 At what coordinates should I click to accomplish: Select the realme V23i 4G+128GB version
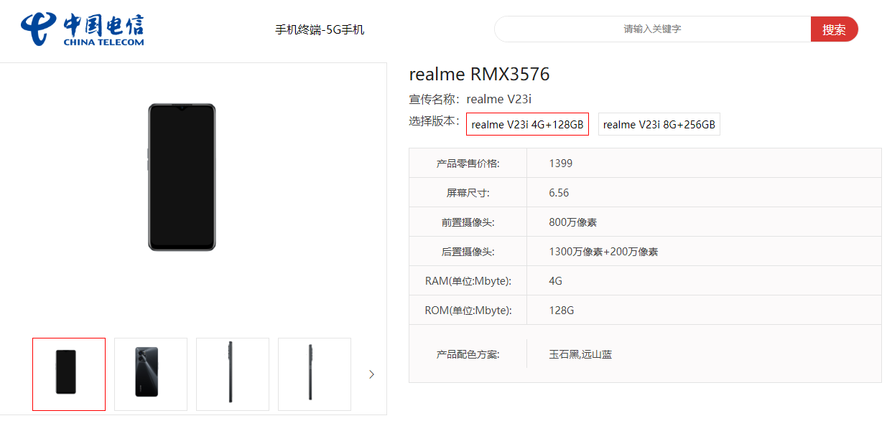527,123
